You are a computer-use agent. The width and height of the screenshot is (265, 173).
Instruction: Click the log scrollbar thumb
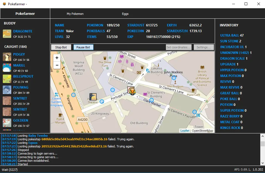click(x=263, y=144)
